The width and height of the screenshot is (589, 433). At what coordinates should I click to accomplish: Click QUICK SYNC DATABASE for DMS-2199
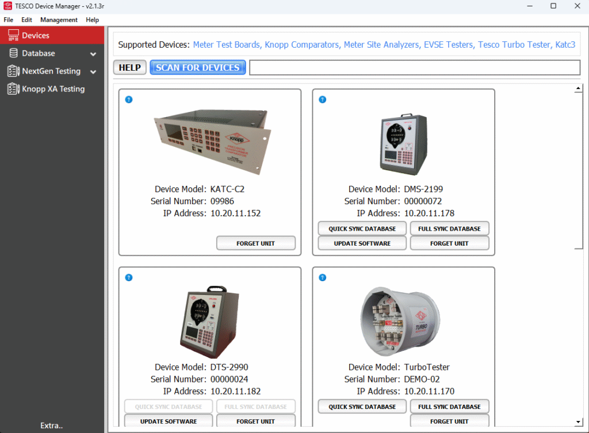362,228
